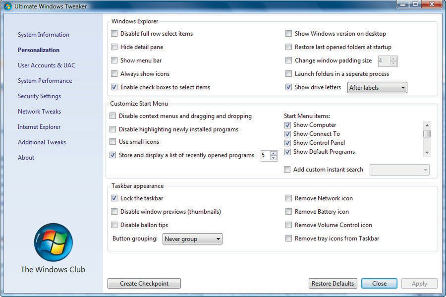The width and height of the screenshot is (446, 297).
Task: Increase window padding size with up arrow
Action: pos(393,59)
